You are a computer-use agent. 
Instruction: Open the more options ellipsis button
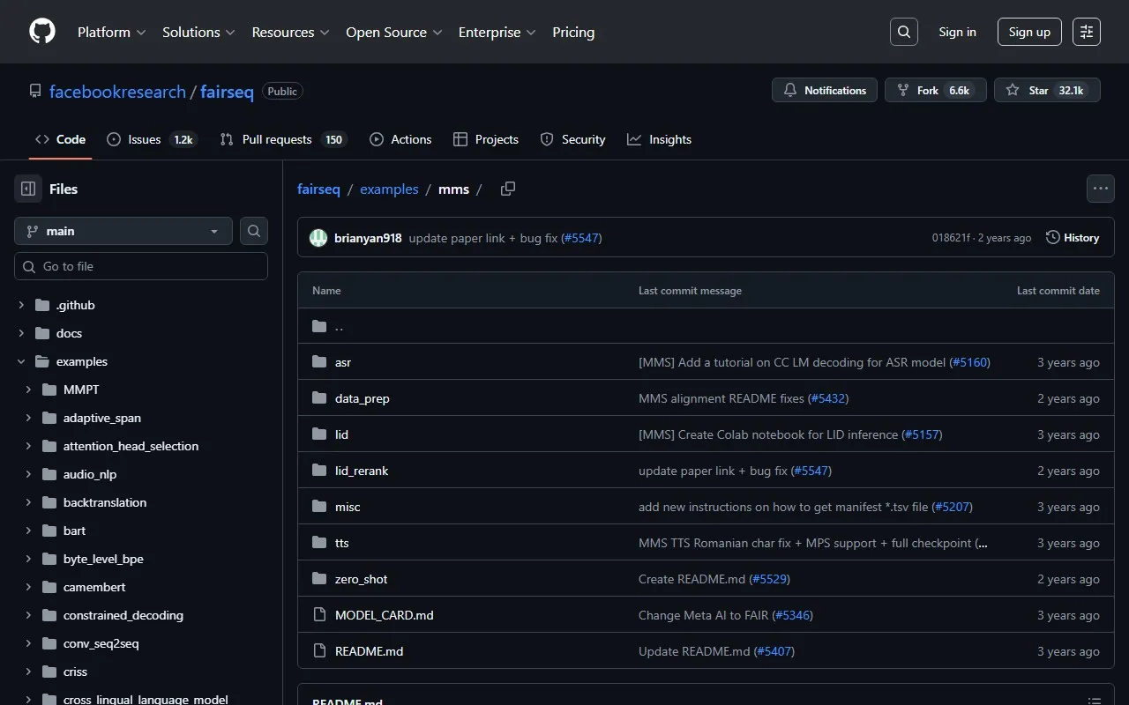click(x=1100, y=189)
